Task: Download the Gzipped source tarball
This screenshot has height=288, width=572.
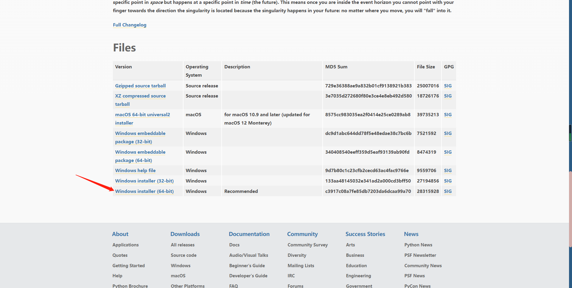Action: 140,86
